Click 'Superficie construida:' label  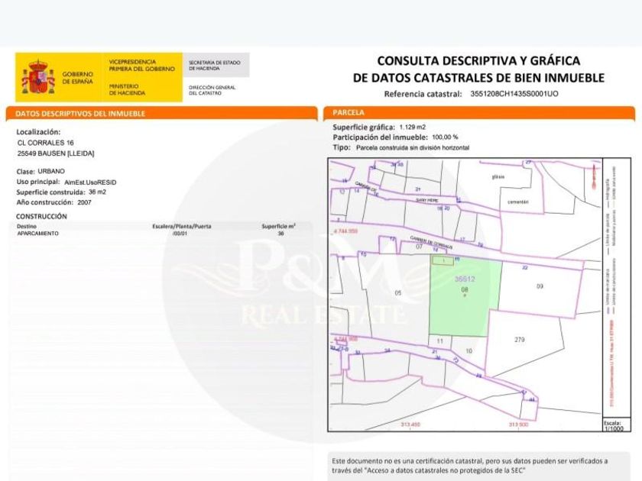point(50,192)
